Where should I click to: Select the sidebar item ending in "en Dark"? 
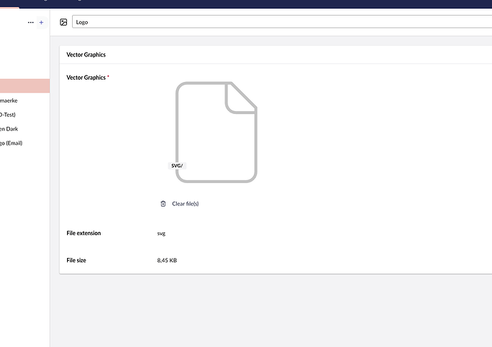10,129
